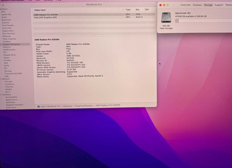
Task: Open Extensions under Software
Action: coord(11,107)
